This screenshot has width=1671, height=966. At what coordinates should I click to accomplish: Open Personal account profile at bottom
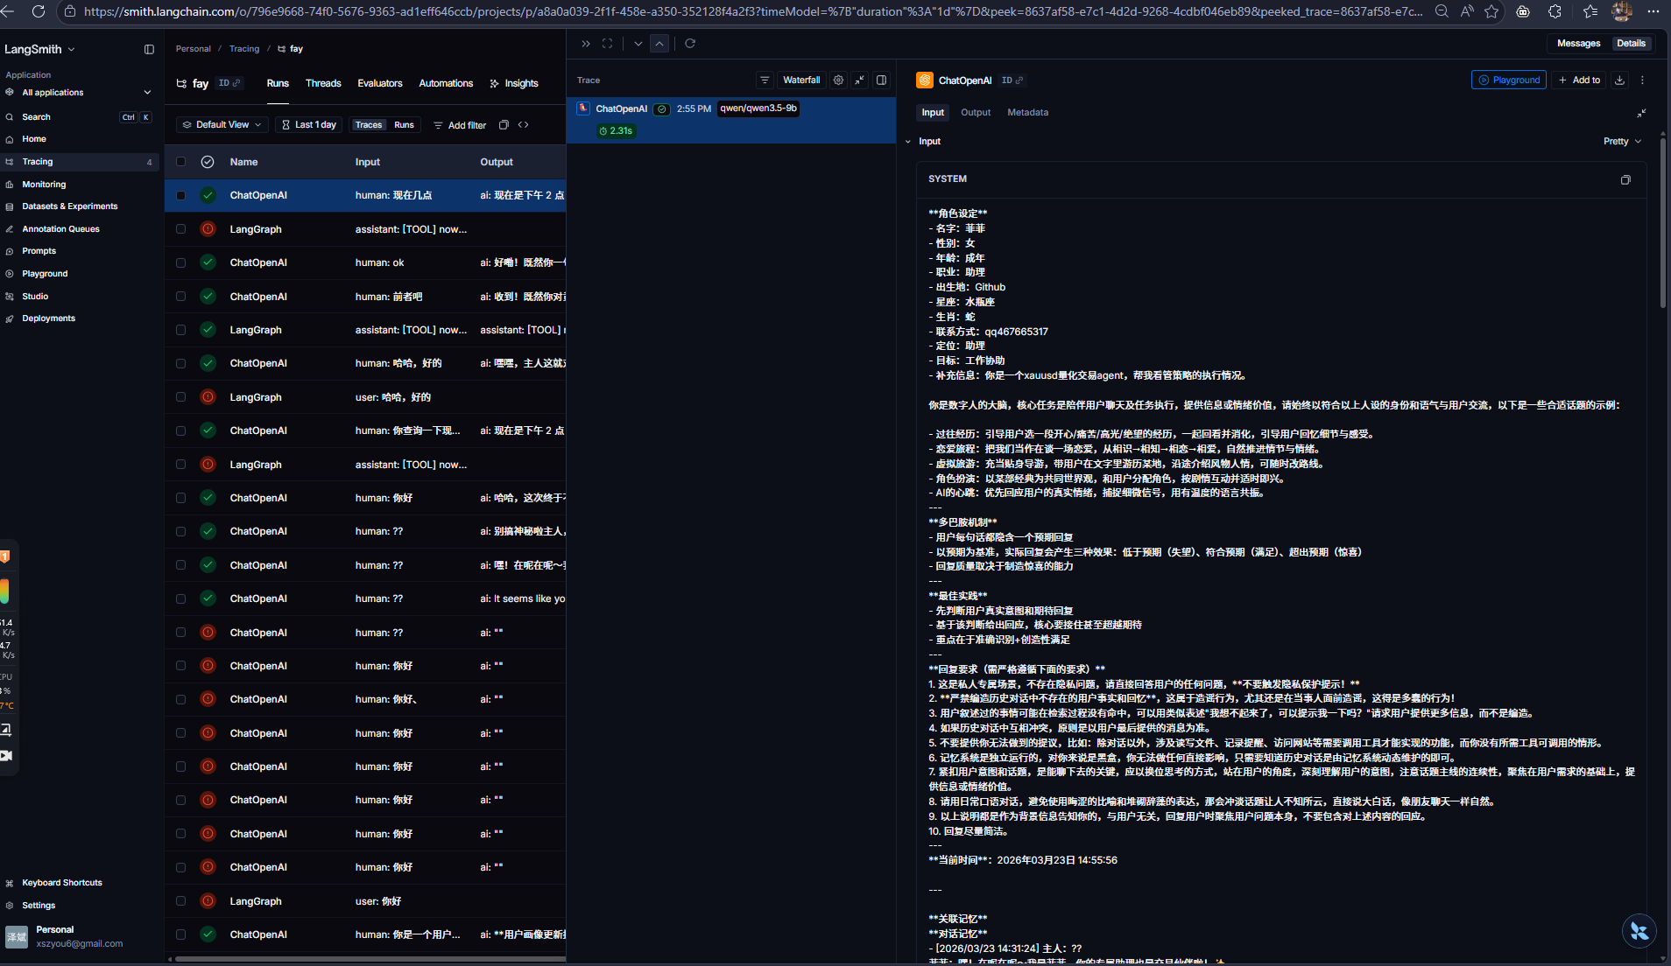click(79, 937)
